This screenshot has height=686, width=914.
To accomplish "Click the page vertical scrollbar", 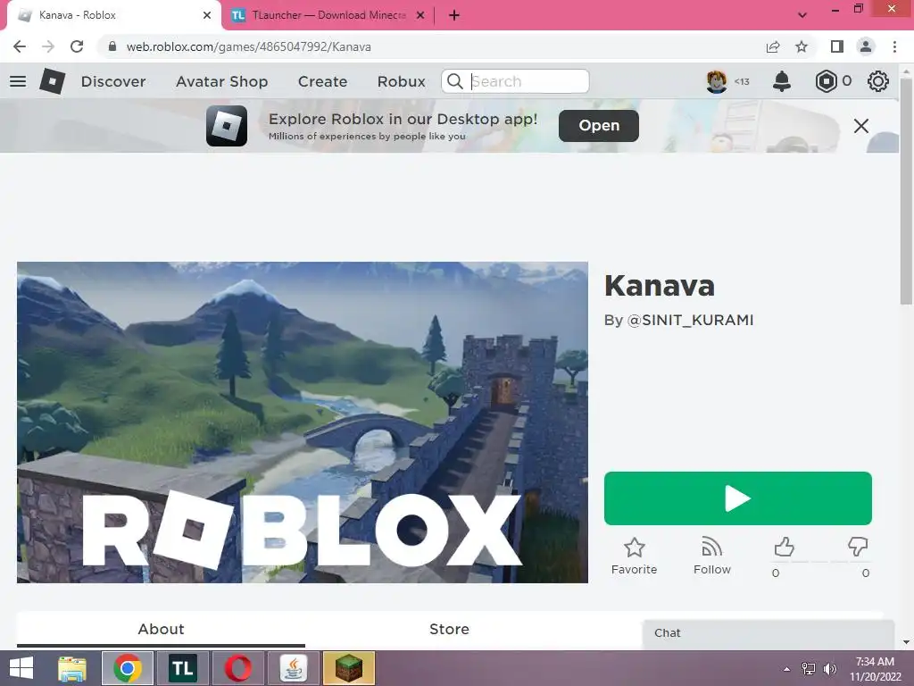I will pos(906,193).
